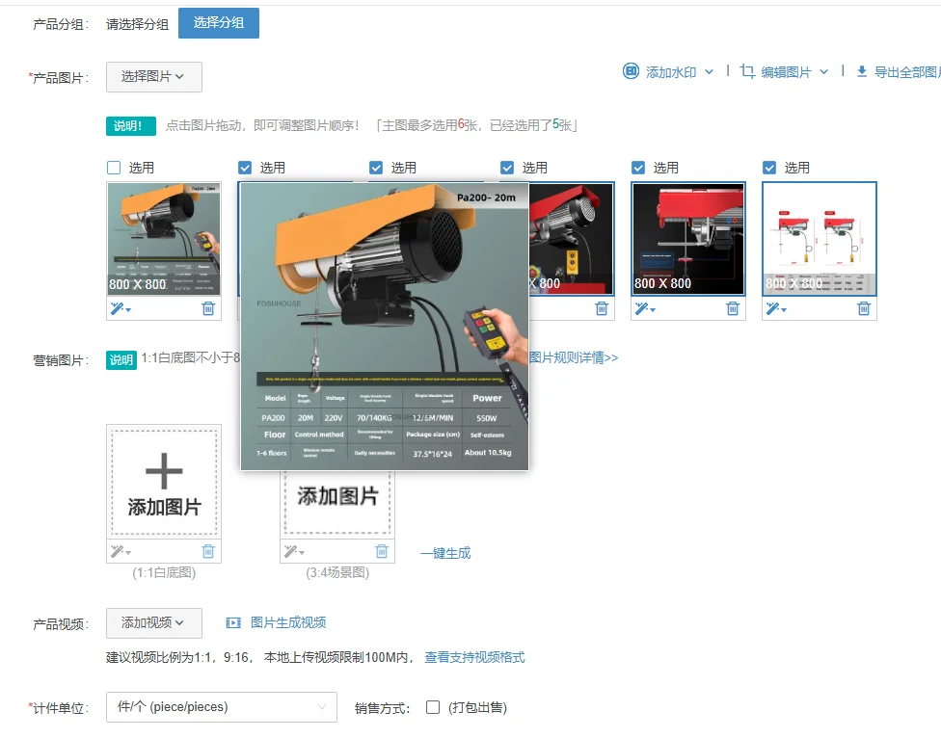
Task: Click the 请选择分组 placeholder text
Action: 138,25
